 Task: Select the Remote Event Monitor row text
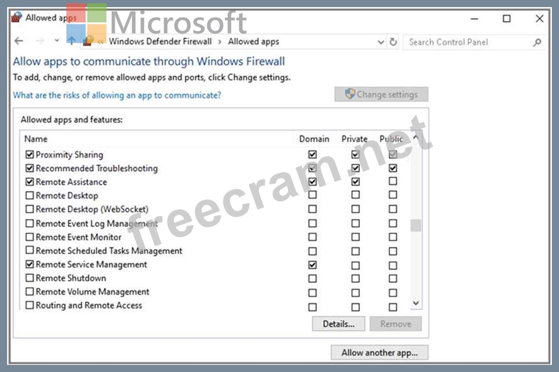[x=78, y=237]
